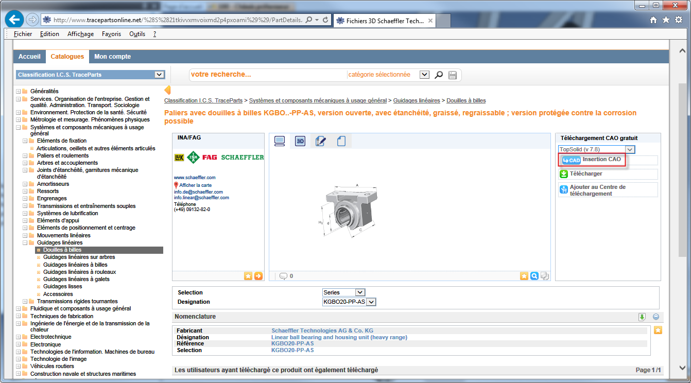Click the bearing unit product image
The image size is (691, 383).
coord(348,211)
